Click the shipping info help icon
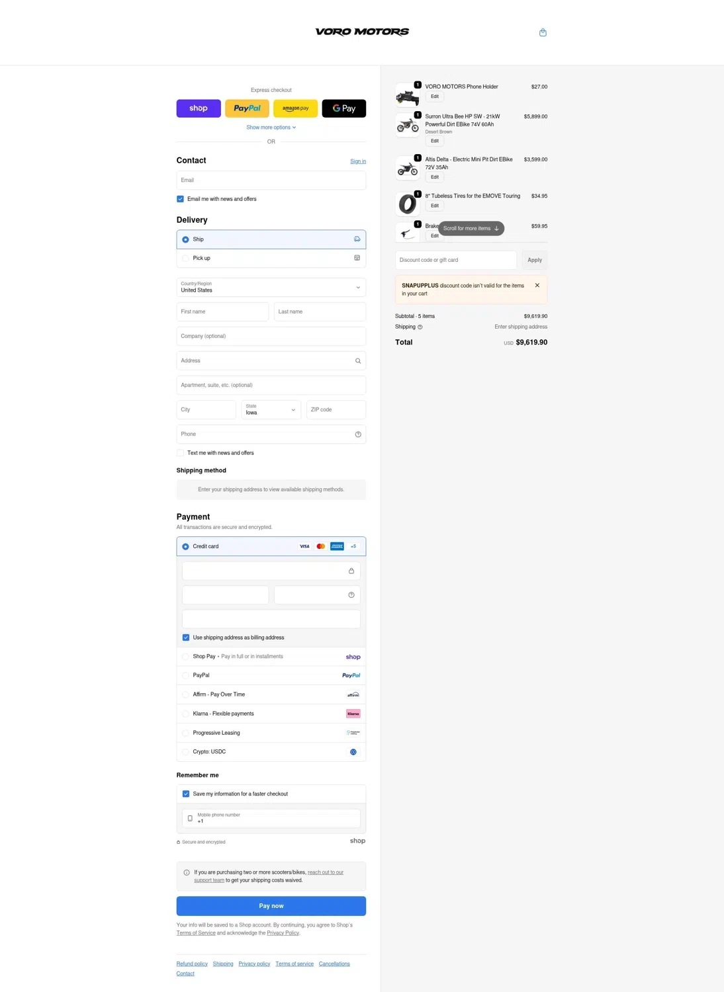Screen dimensions: 724x992 (x=420, y=327)
